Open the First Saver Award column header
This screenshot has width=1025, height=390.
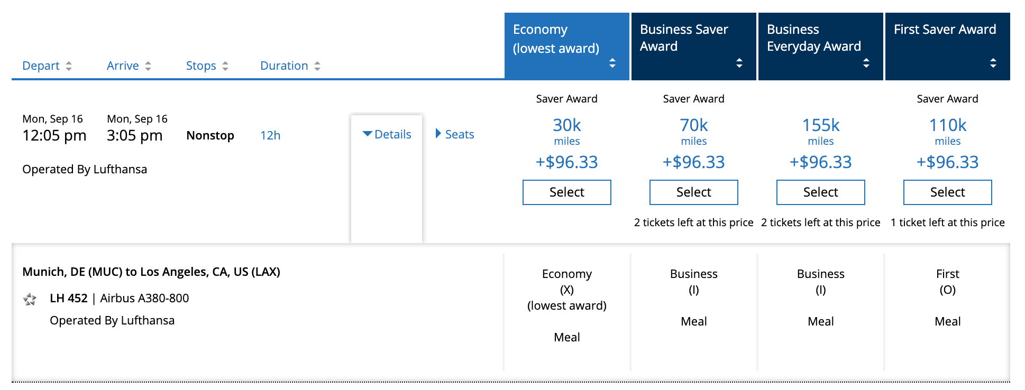pyautogui.click(x=945, y=30)
